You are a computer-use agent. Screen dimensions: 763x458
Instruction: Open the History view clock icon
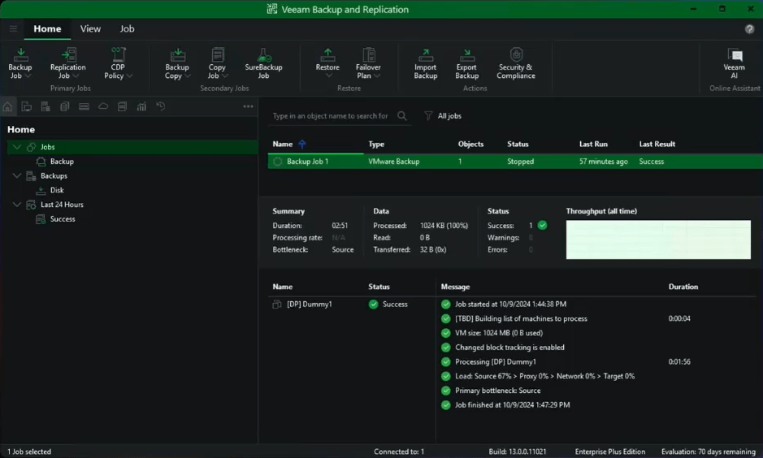click(161, 106)
